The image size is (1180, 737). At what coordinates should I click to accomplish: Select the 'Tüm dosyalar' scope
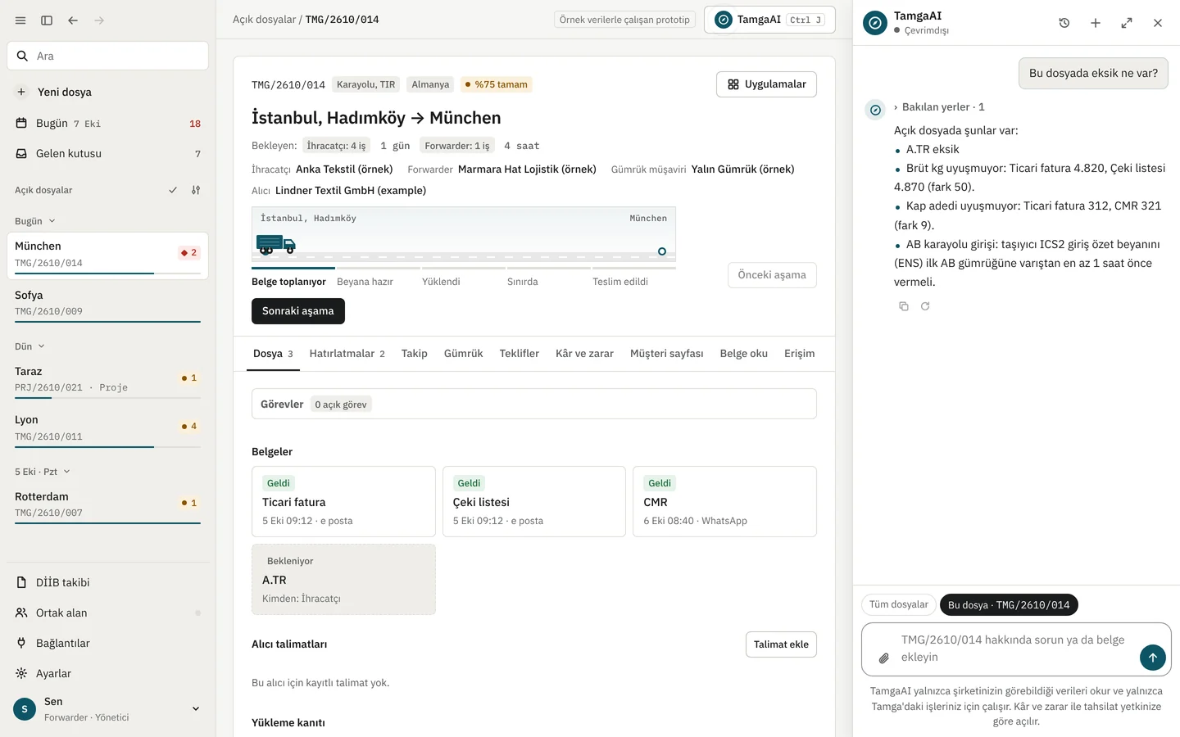898,605
